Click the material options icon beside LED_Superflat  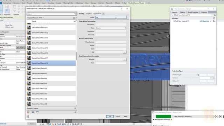213,21
